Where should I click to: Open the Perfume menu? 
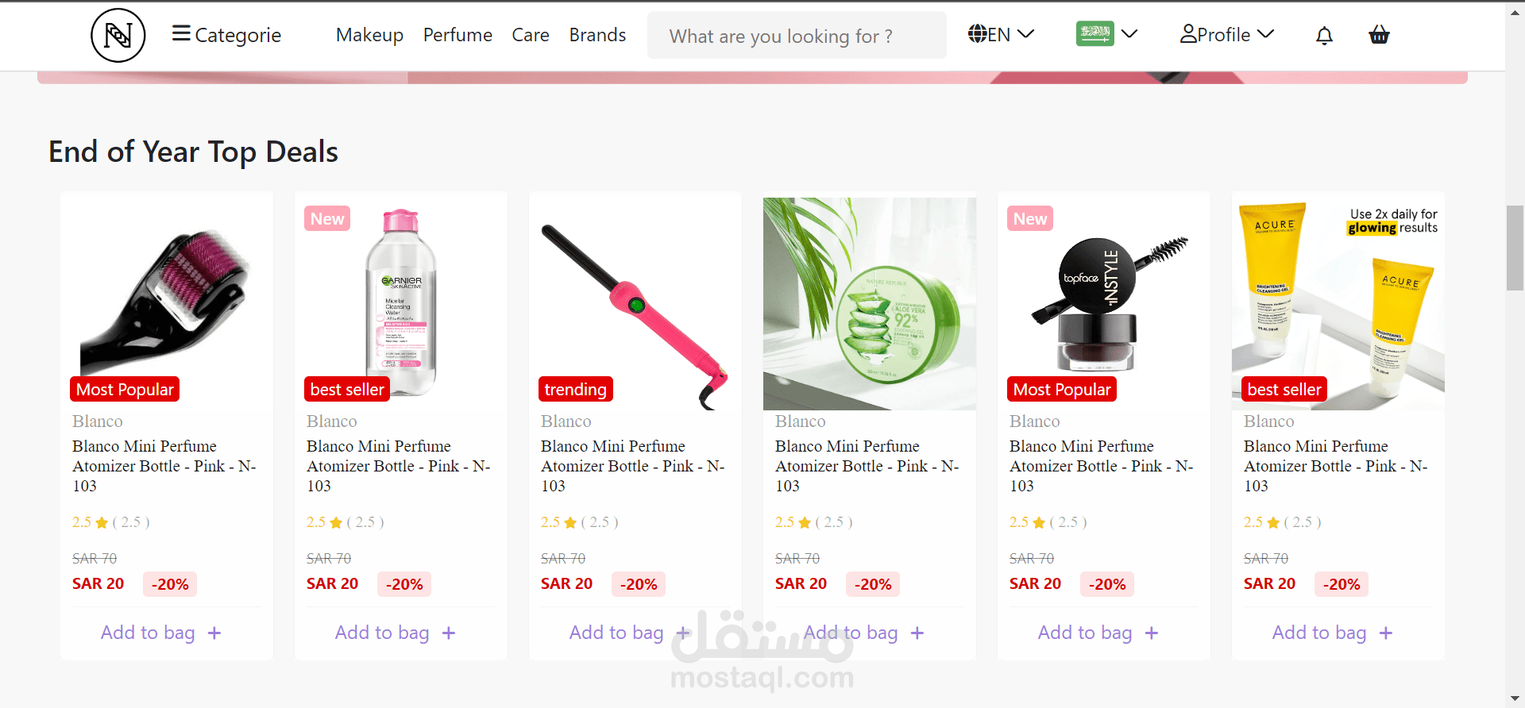[457, 35]
